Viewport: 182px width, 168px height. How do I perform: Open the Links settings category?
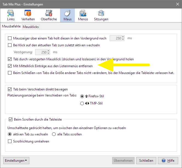click(11, 15)
